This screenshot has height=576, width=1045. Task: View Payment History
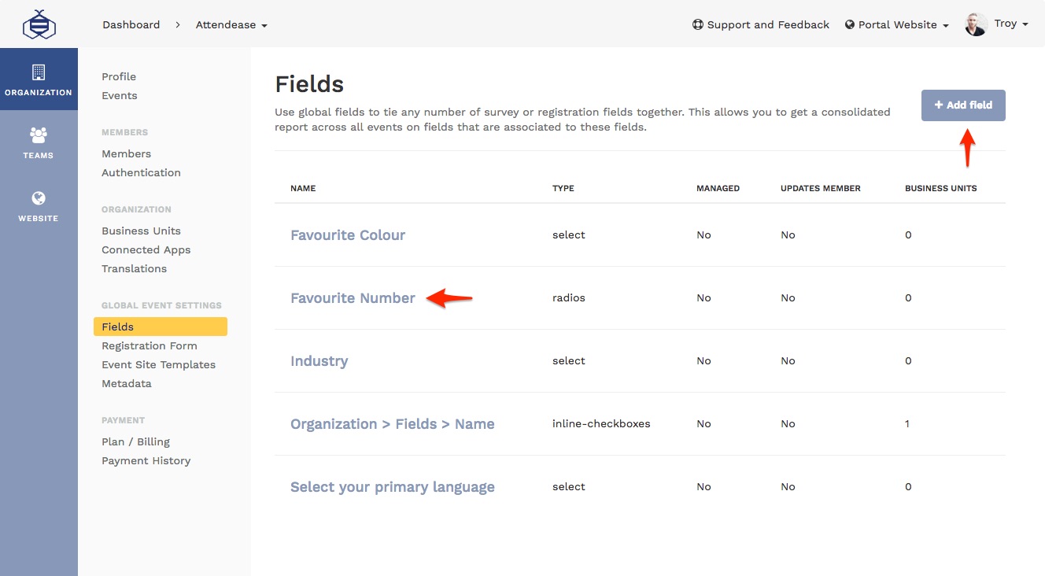tap(146, 460)
